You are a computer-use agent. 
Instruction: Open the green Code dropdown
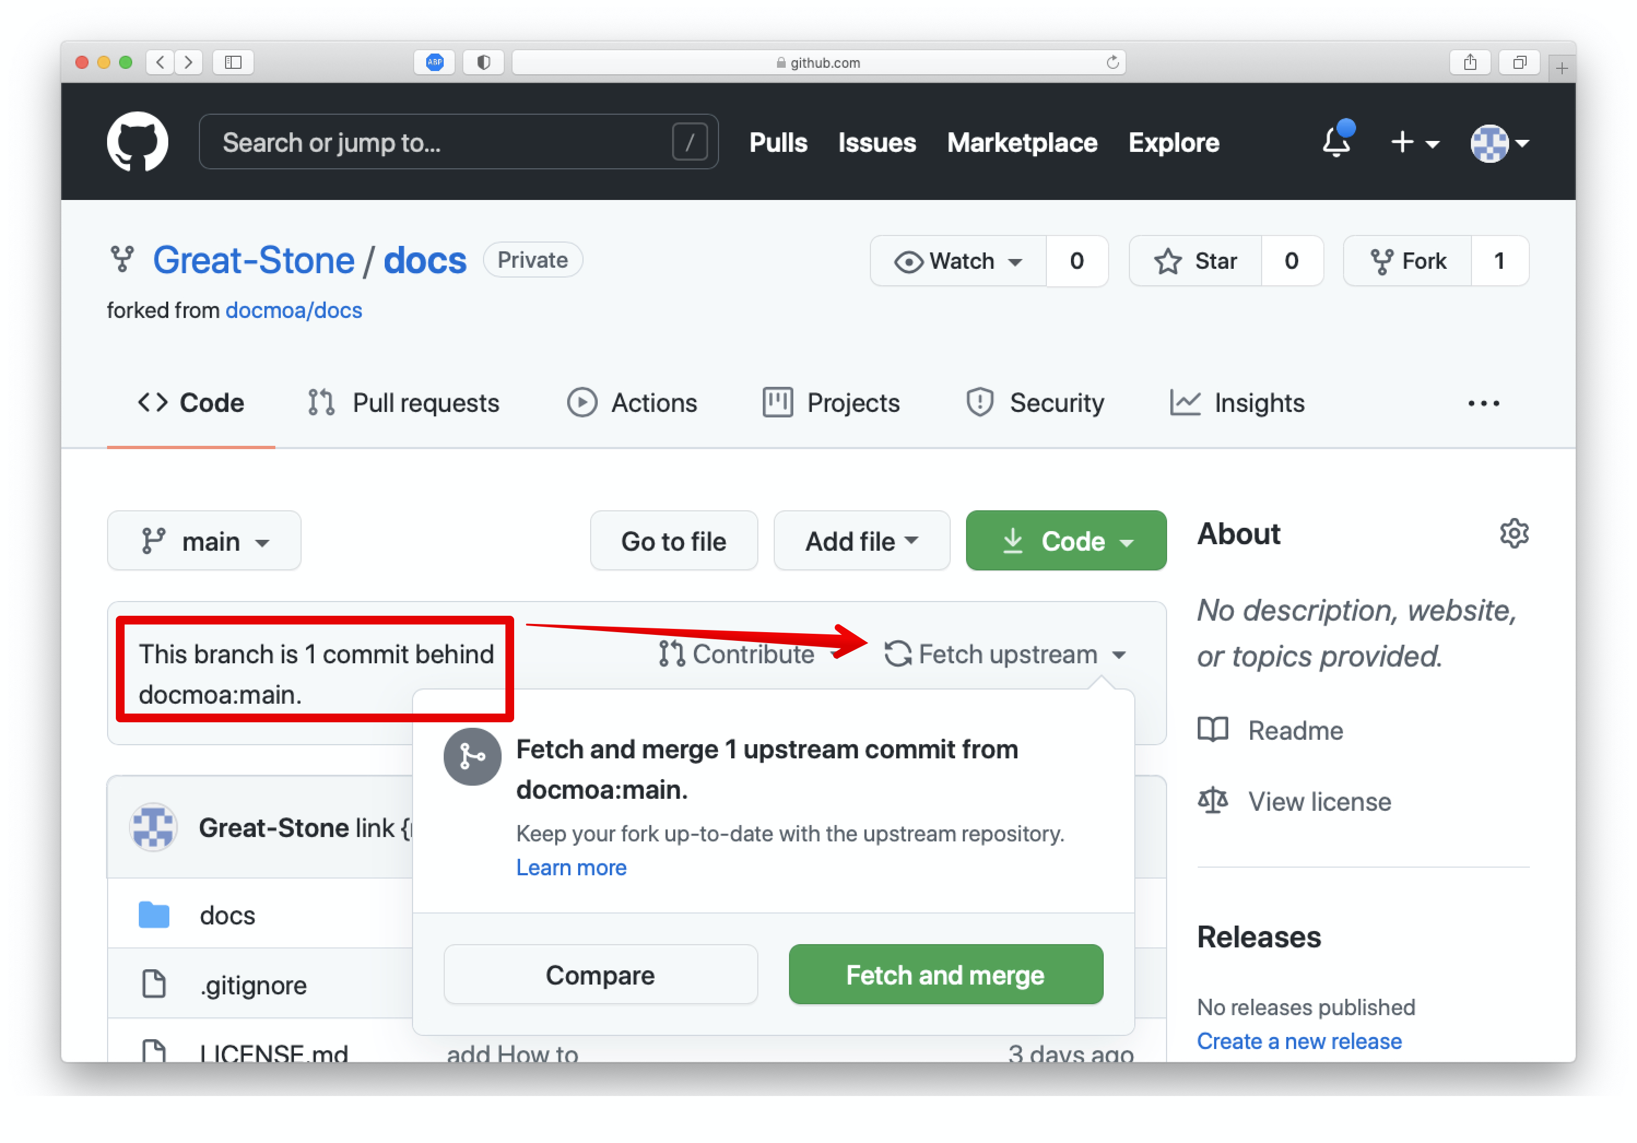click(1065, 541)
